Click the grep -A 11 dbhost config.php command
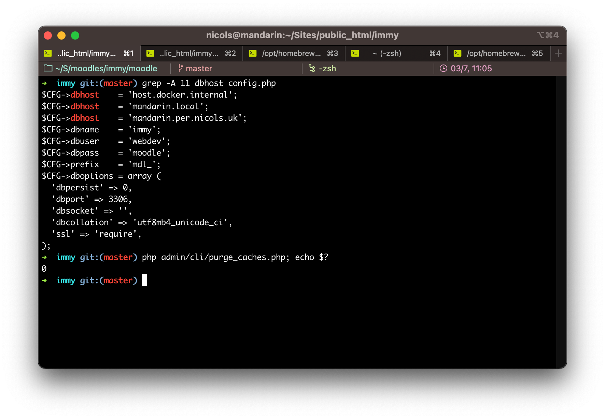 (x=209, y=83)
